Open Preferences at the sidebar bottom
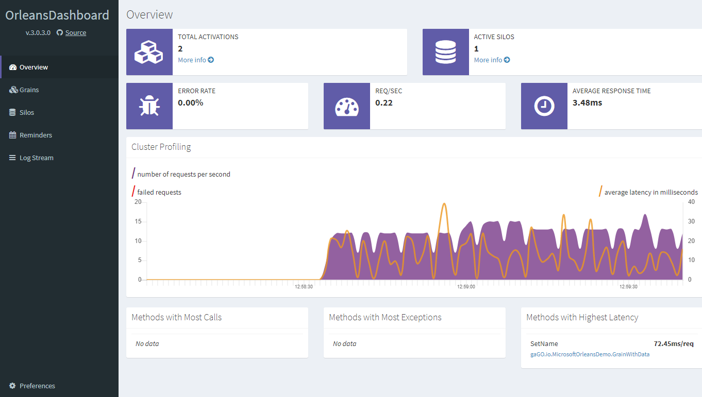 click(59, 386)
